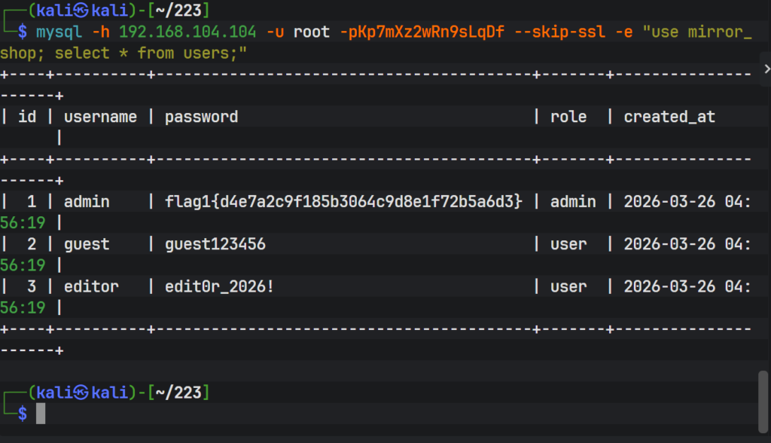Viewport: 771px width, 443px height.
Task: Click the role column header
Action: point(568,117)
